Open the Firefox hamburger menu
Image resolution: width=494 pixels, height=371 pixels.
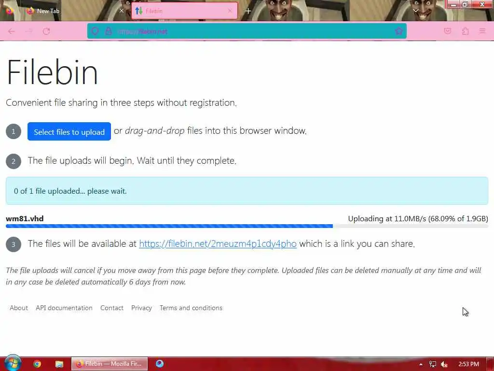(482, 31)
